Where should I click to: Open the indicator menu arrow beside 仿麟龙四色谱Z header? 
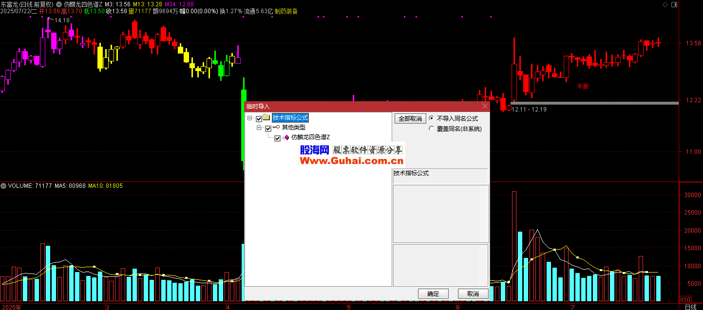(x=59, y=4)
